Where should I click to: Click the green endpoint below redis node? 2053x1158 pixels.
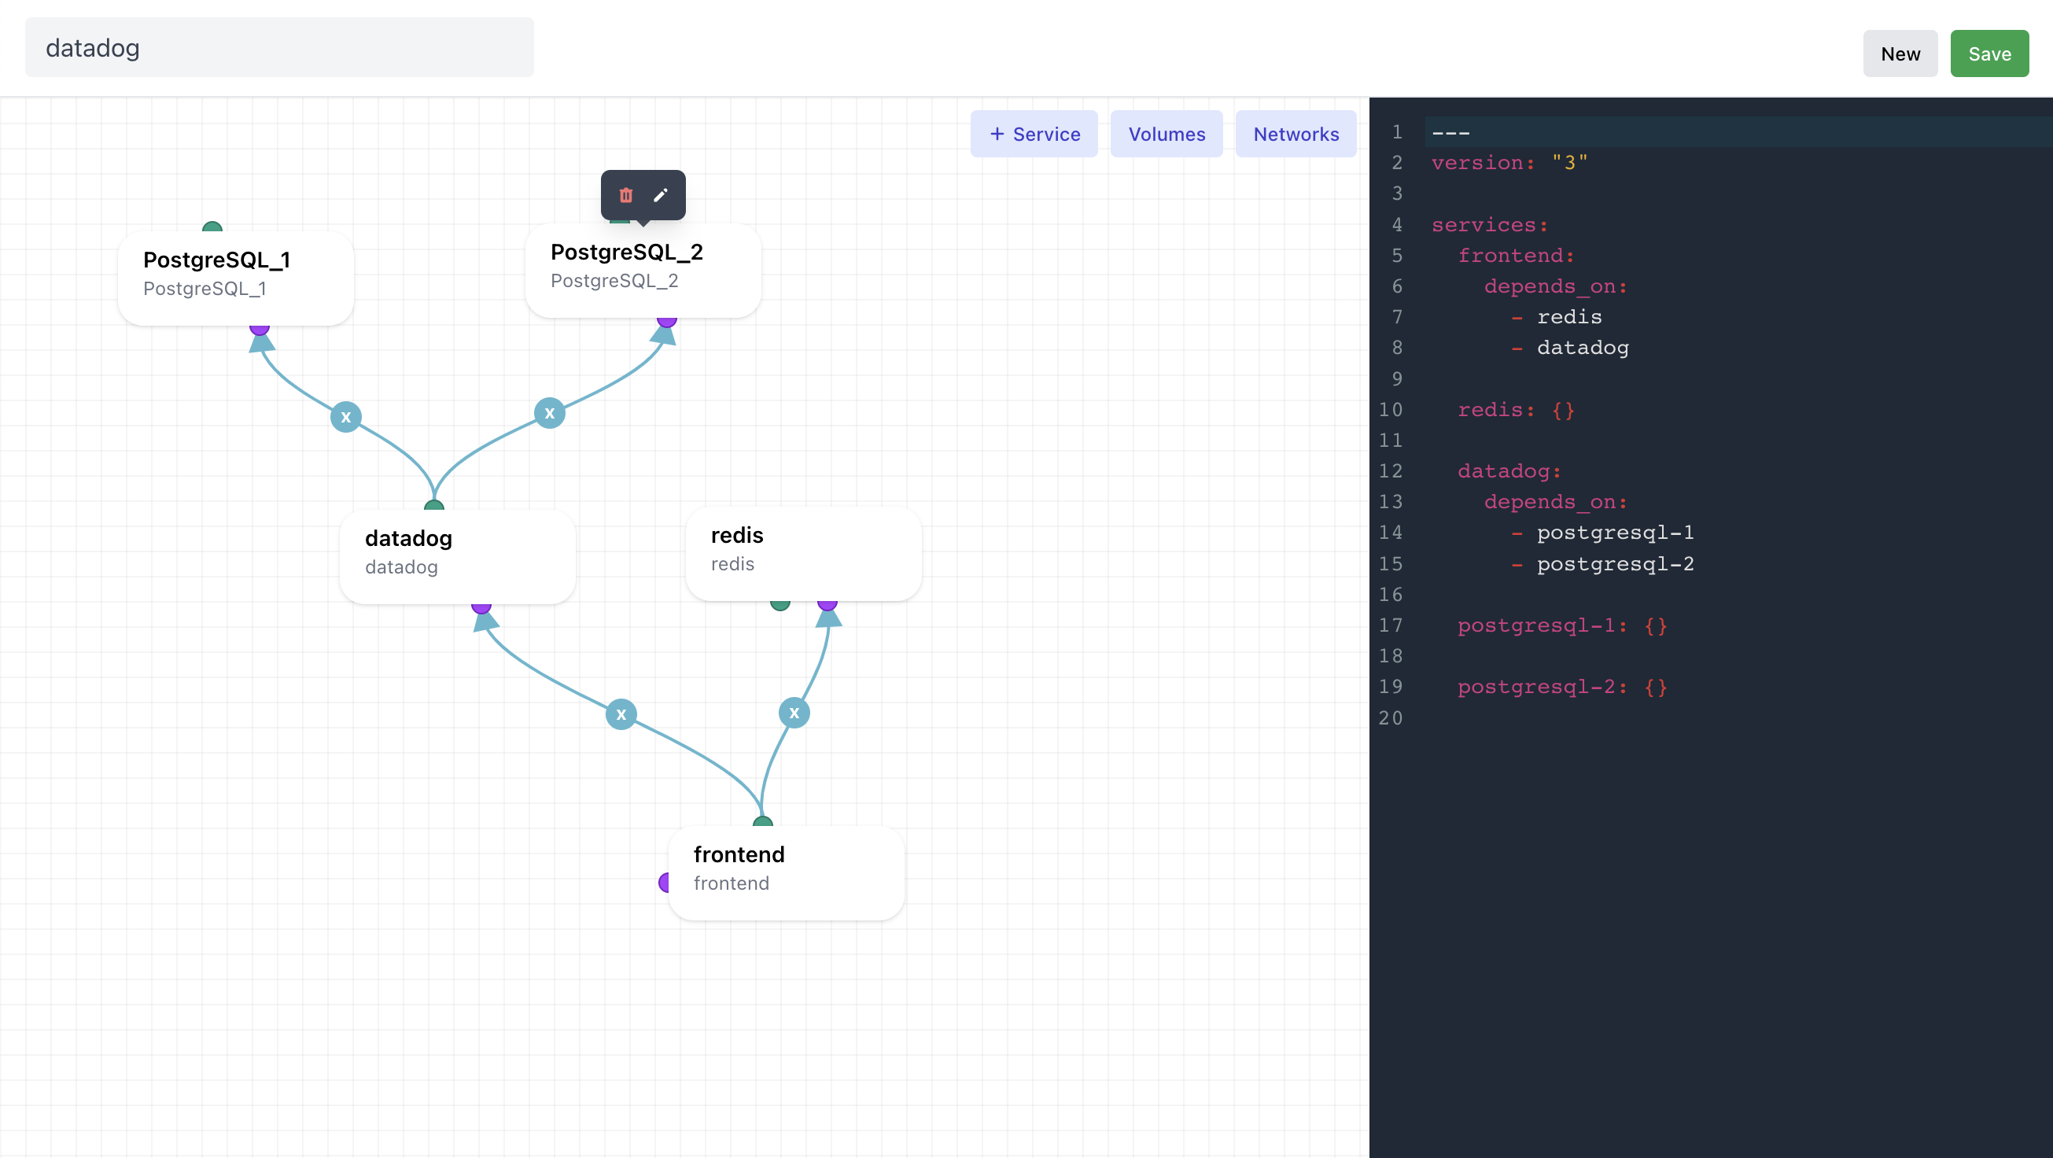(x=780, y=605)
